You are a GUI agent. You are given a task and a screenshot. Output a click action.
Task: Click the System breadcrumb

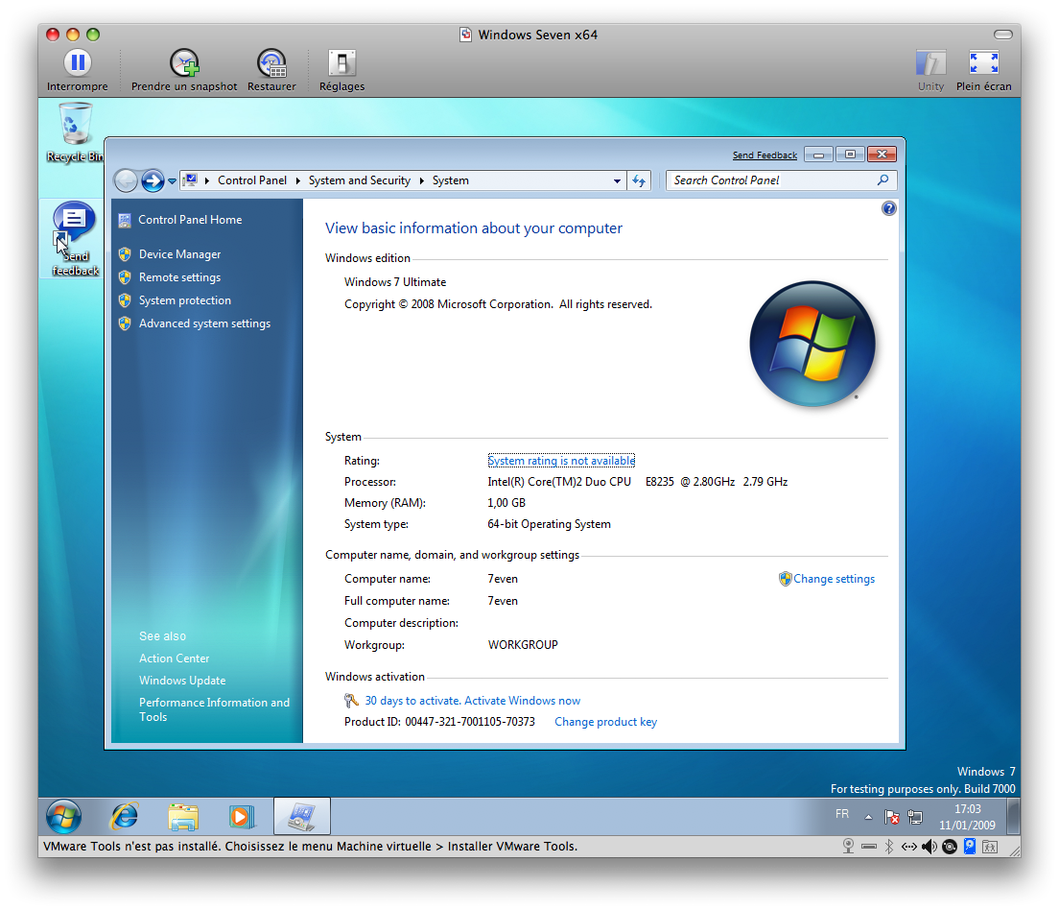[x=451, y=180]
